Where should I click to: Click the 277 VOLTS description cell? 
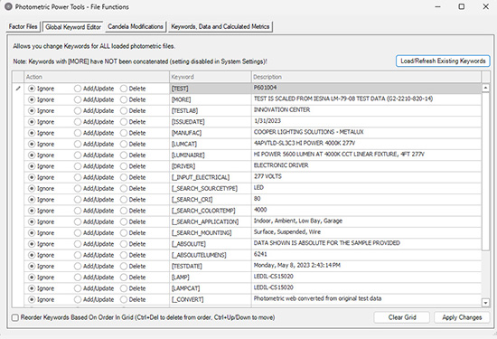click(366, 177)
